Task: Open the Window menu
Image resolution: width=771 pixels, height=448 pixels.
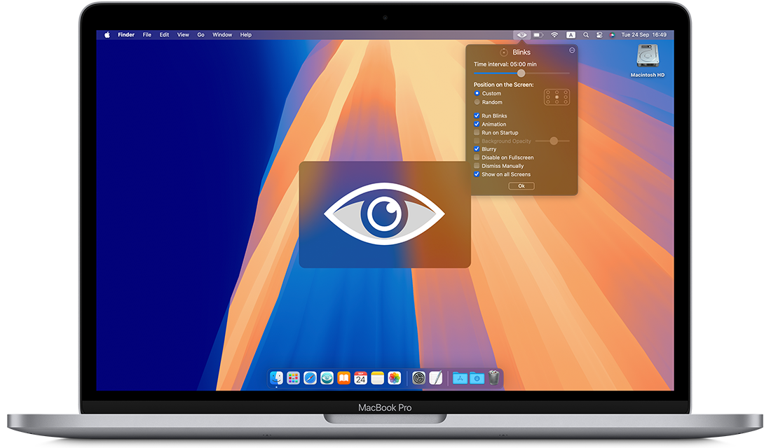Action: point(222,34)
